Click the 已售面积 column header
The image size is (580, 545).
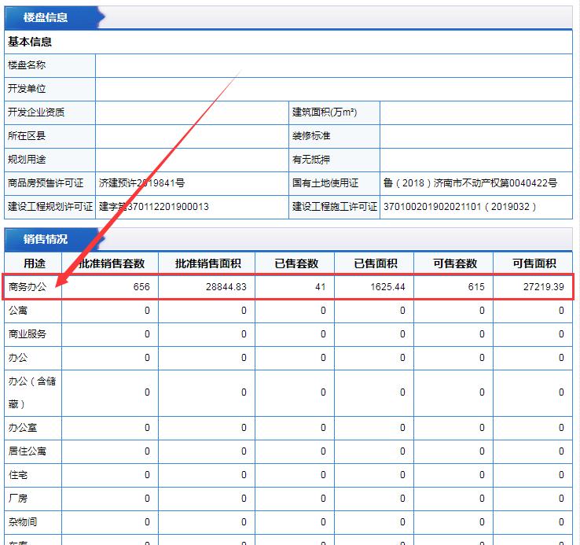point(376,263)
